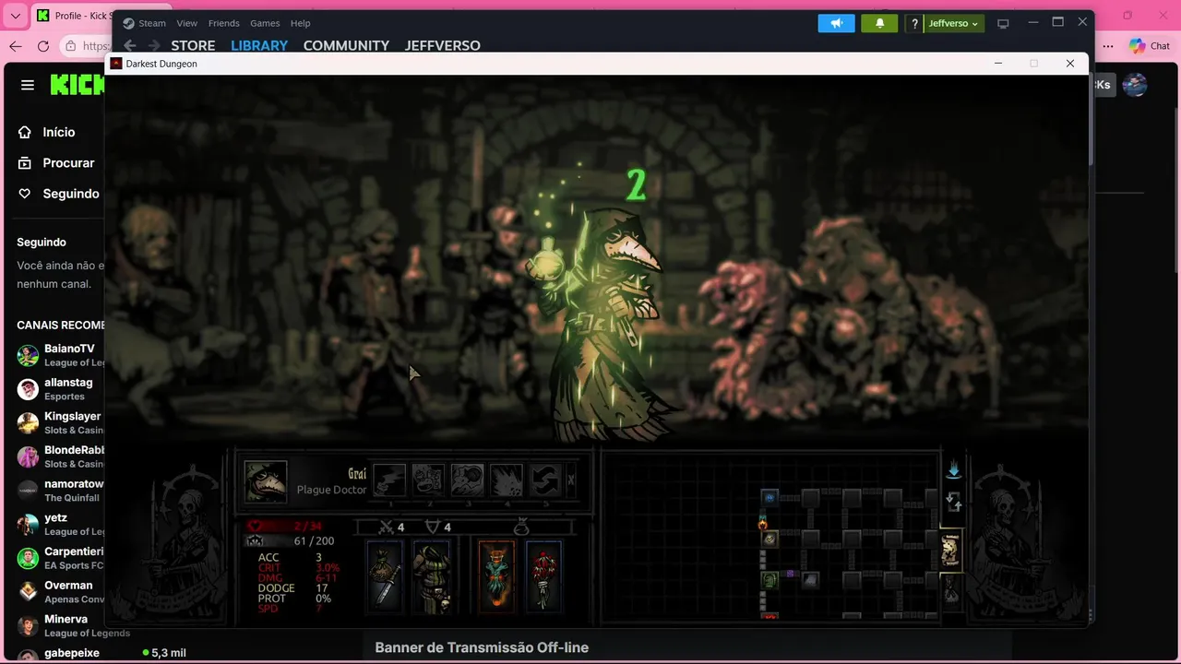Viewport: 1181px width, 664px height.
Task: Click the Steam question mark help icon
Action: (x=914, y=23)
